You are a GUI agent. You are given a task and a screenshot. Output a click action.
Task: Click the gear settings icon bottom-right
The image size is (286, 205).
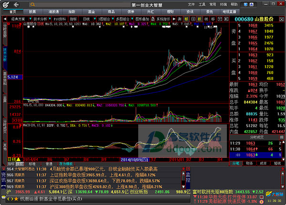point(262,202)
